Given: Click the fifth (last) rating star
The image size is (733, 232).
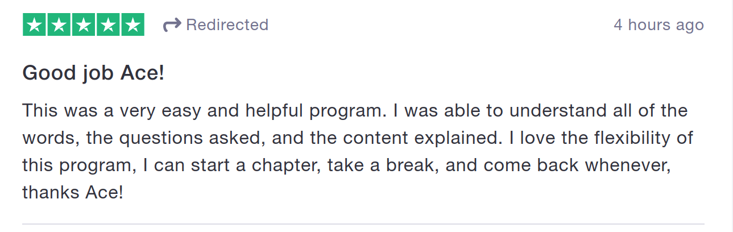Looking at the screenshot, I should (132, 24).
